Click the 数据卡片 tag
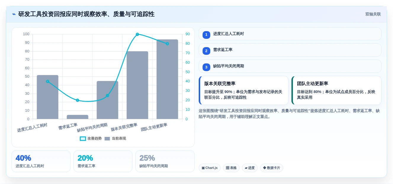Image resolution: width=393 pixels, height=184 pixels. pos(272,168)
